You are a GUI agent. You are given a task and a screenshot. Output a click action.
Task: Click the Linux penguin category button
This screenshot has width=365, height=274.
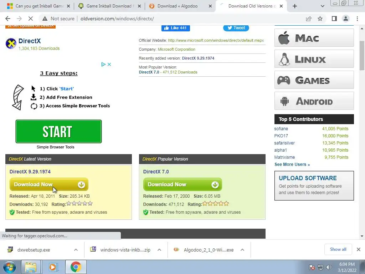(x=314, y=59)
